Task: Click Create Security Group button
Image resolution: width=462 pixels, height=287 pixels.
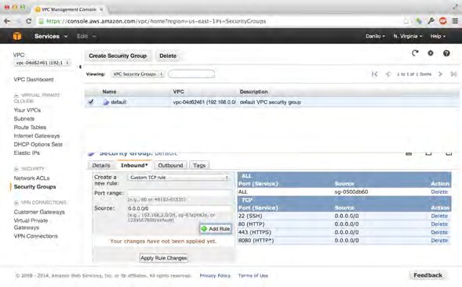Action: [x=118, y=56]
